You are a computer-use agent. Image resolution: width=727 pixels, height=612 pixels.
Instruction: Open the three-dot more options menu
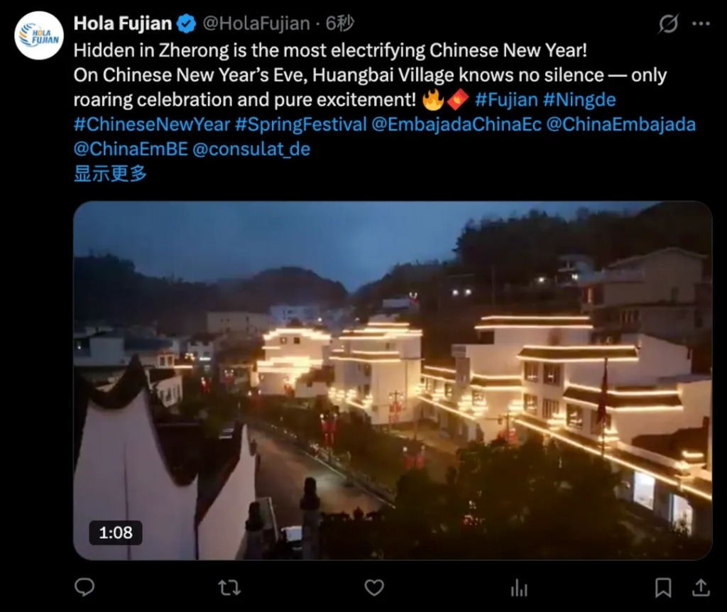(x=701, y=23)
